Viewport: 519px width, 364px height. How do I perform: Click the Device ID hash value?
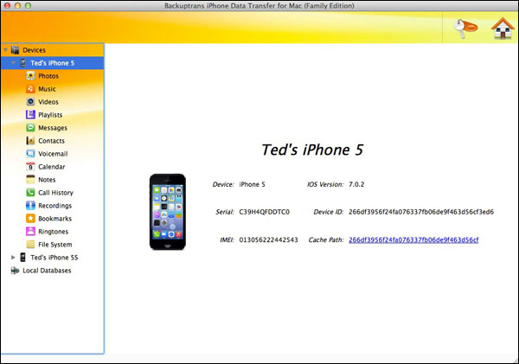(x=421, y=212)
